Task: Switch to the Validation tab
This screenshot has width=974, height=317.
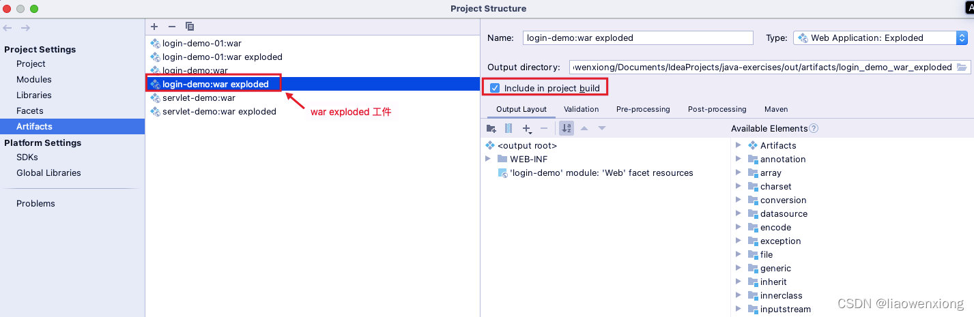Action: point(581,109)
